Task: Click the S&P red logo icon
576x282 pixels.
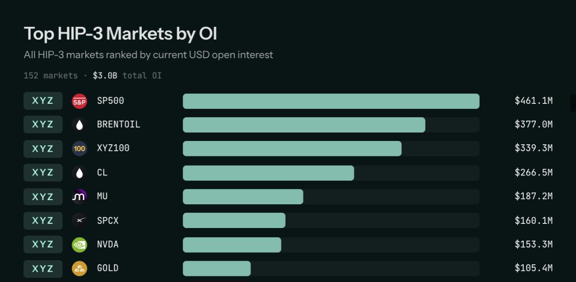Action: (79, 101)
